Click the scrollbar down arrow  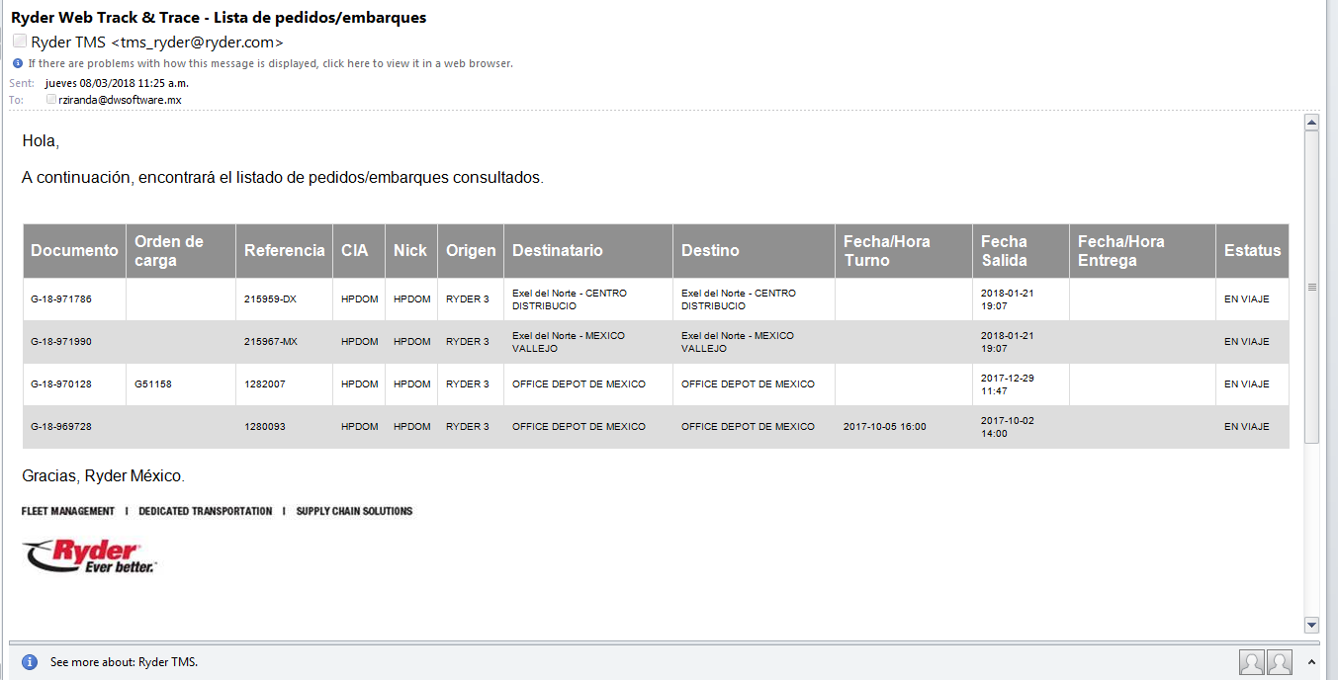click(x=1311, y=625)
